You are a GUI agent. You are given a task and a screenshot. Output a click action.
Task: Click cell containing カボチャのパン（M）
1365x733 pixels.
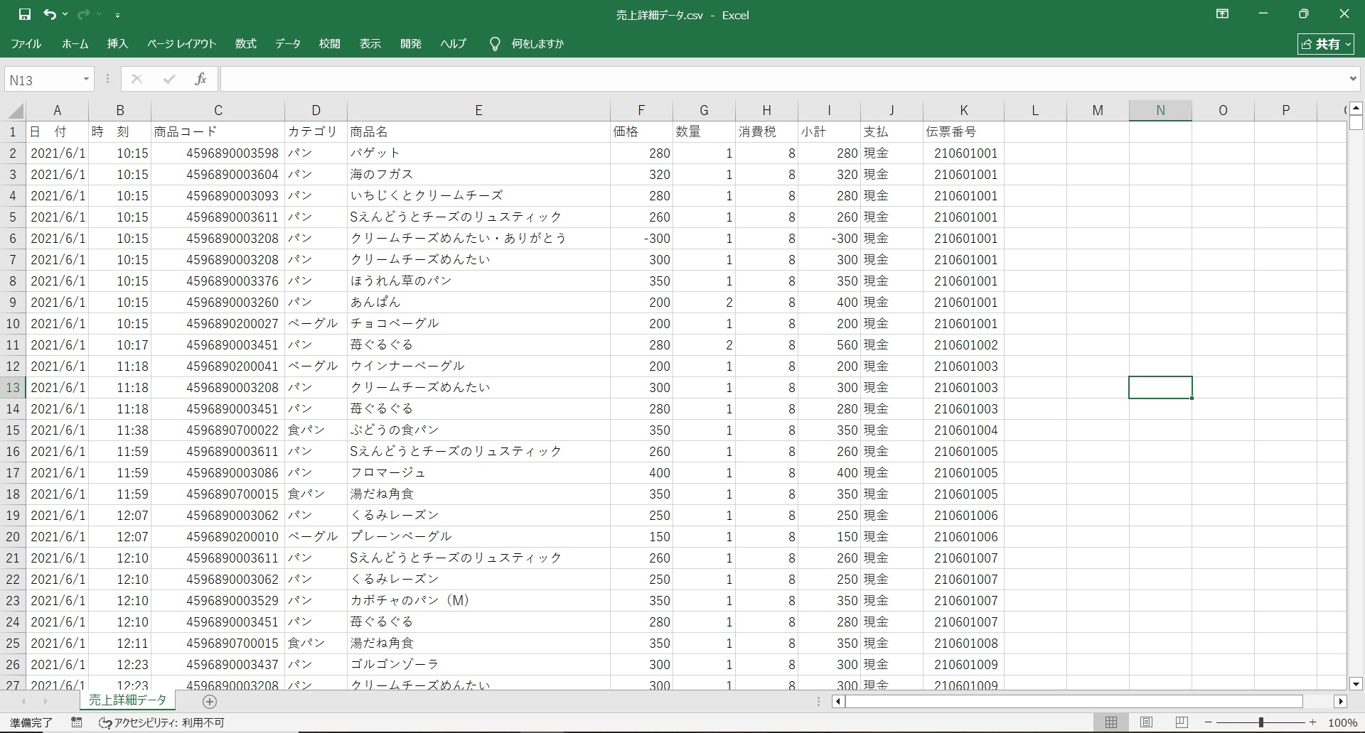point(478,601)
